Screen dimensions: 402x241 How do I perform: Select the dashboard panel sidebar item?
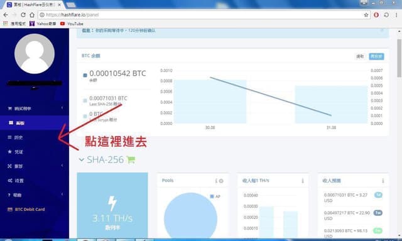coord(35,123)
